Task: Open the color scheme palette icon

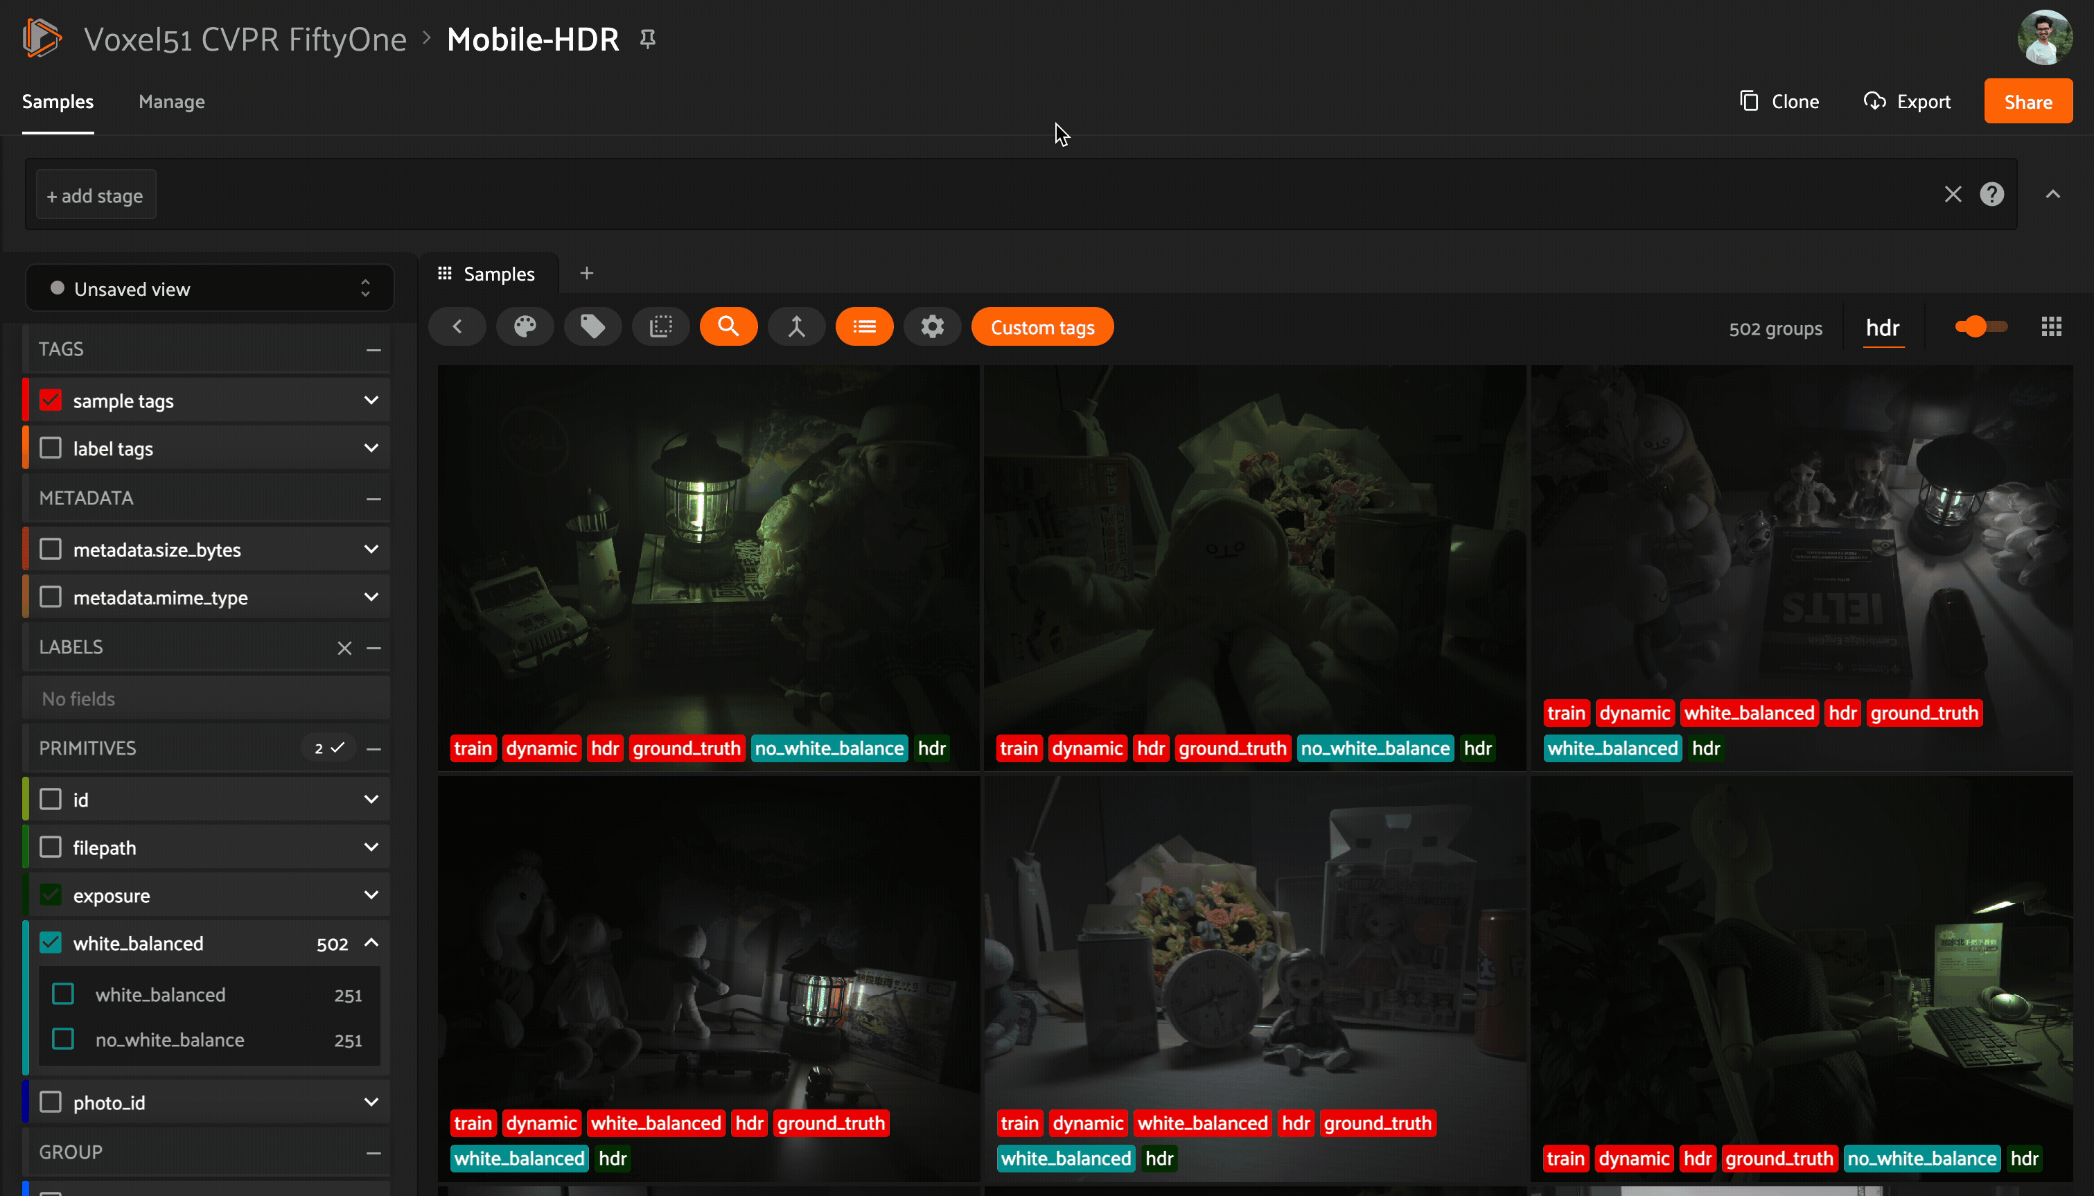Action: pyautogui.click(x=525, y=327)
